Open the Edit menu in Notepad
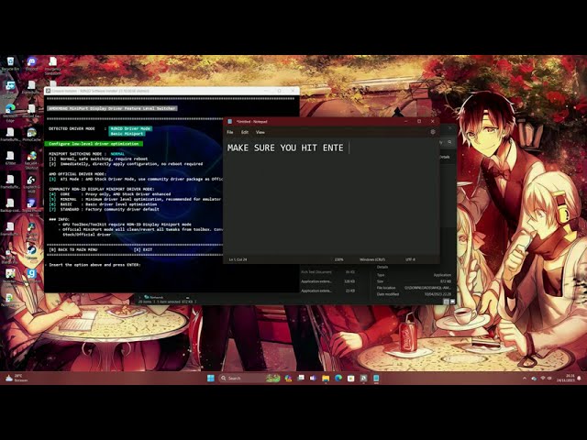 [245, 132]
